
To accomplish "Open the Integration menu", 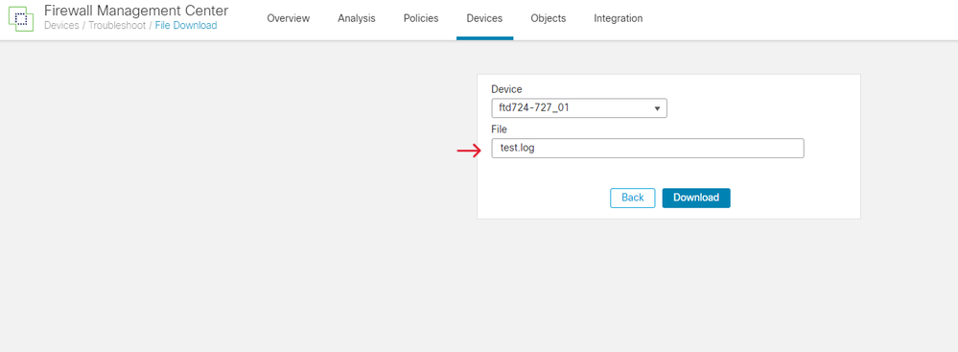I will [x=619, y=18].
